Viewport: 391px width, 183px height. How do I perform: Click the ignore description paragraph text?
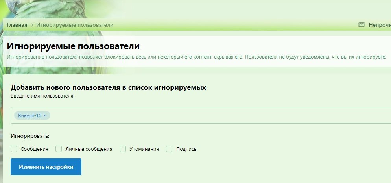click(x=197, y=57)
